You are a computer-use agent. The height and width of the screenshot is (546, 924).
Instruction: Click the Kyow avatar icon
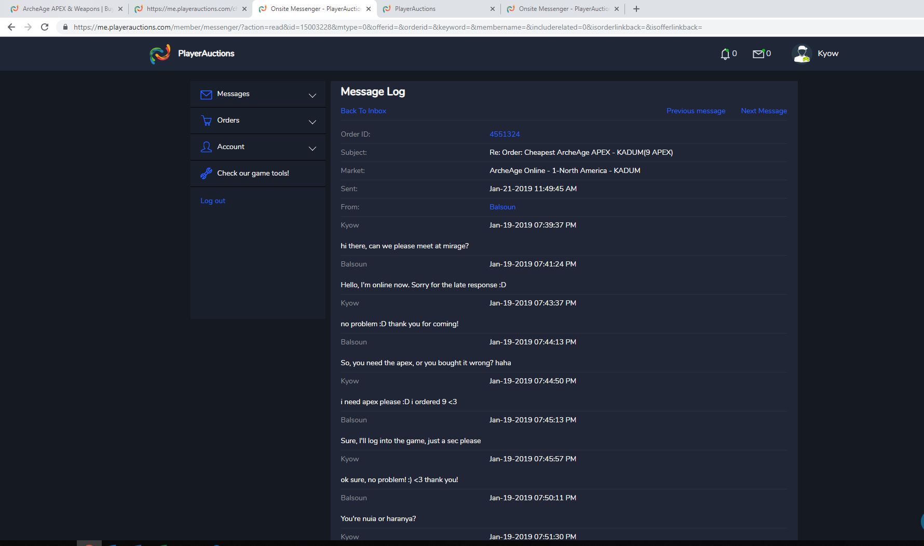click(801, 53)
